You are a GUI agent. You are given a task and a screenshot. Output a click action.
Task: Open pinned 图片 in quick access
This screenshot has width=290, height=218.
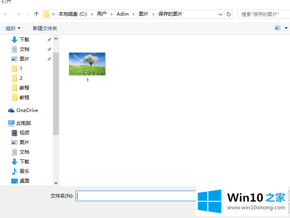24,59
